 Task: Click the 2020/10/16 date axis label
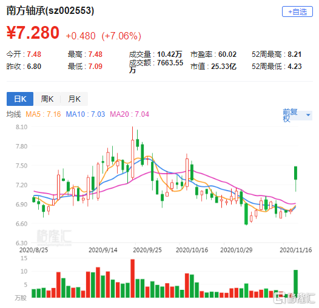coord(192,250)
